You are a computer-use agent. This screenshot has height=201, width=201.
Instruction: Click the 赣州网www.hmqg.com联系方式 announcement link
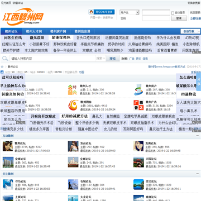166,66
